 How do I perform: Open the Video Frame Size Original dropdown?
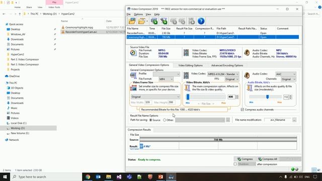(x=155, y=97)
